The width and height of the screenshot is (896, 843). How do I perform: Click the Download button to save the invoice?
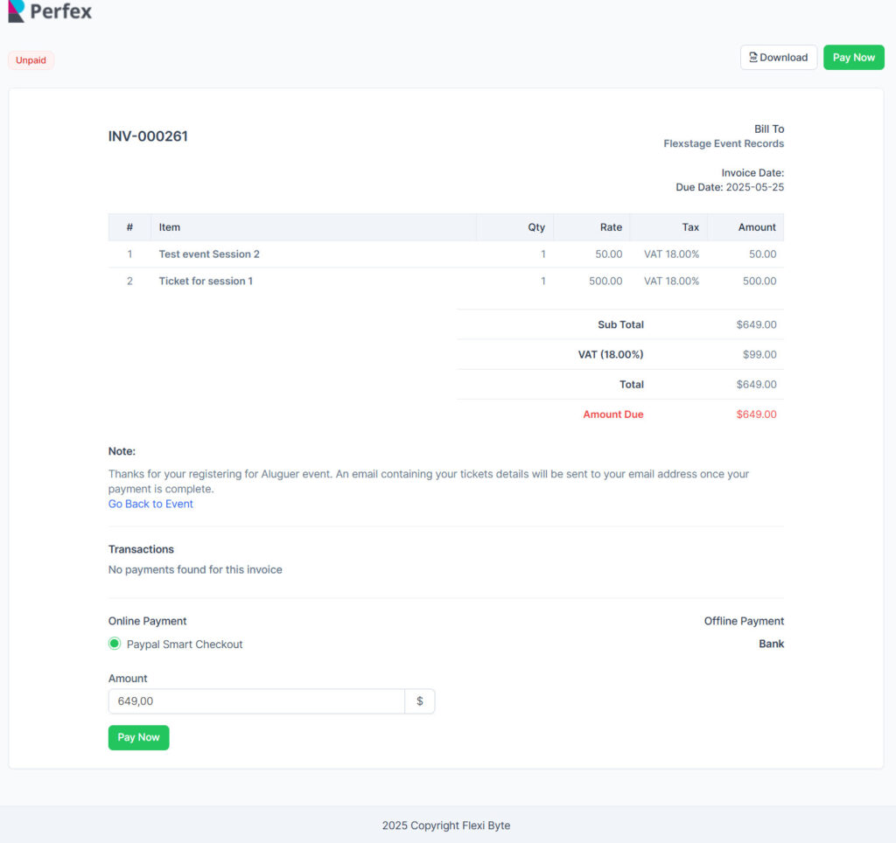[x=778, y=57]
